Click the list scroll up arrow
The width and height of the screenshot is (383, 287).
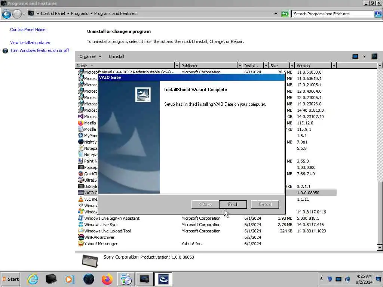380,66
